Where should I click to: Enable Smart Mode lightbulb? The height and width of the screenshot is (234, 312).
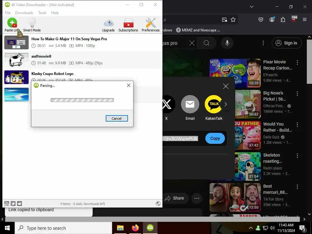32,25
